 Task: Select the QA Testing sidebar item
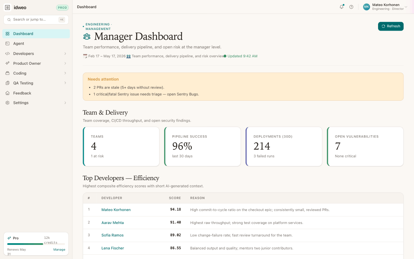pyautogui.click(x=36, y=83)
